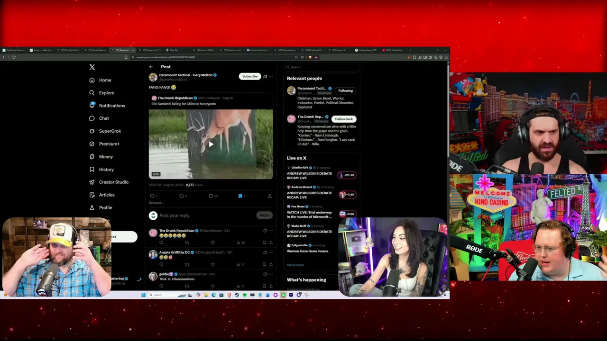Open more options on goldie's reply
The height and width of the screenshot is (341, 607).
271,274
